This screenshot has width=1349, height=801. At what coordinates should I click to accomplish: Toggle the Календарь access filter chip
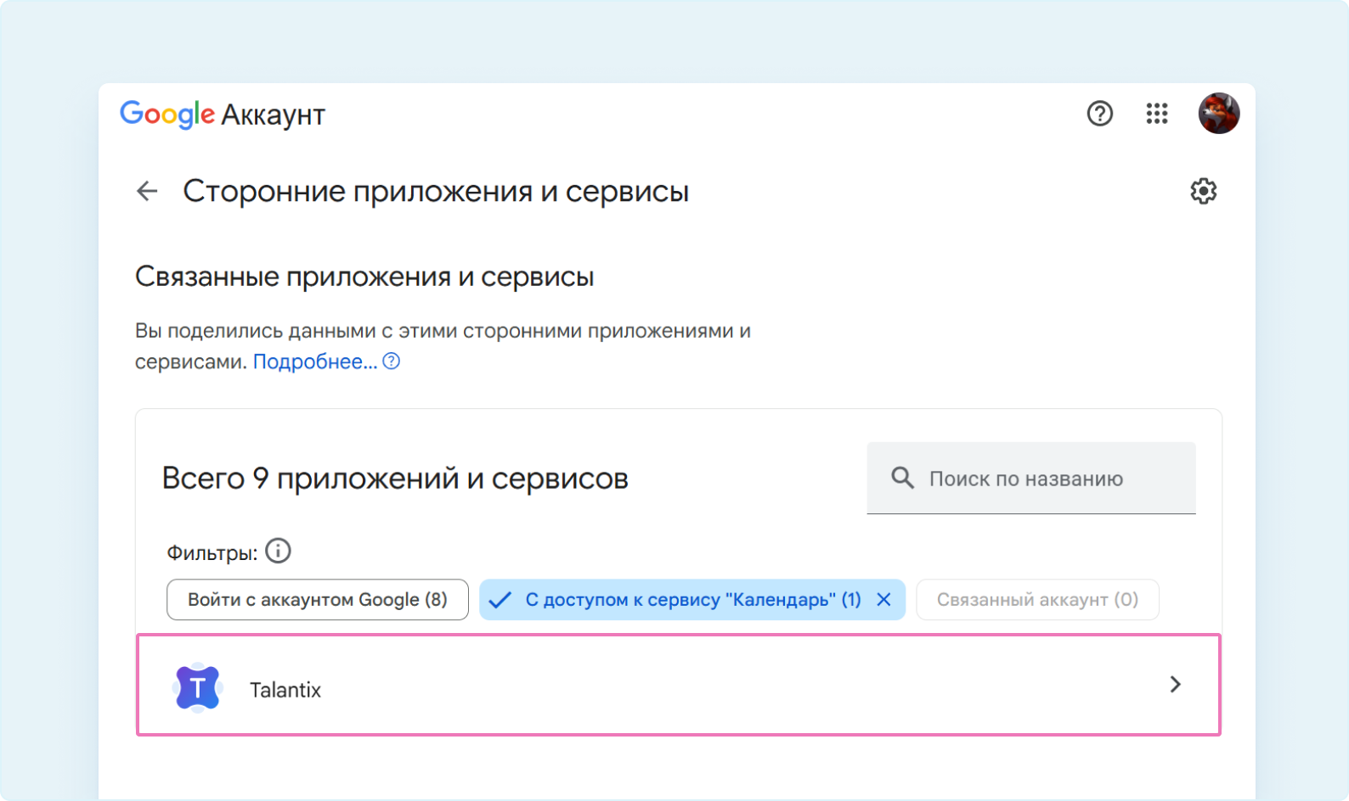692,600
